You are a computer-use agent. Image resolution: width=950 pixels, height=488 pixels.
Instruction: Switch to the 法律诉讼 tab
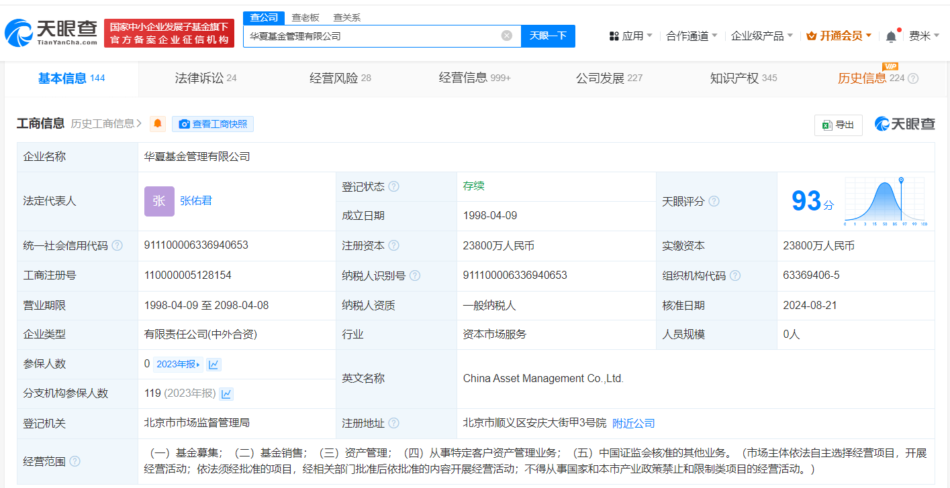[x=205, y=78]
